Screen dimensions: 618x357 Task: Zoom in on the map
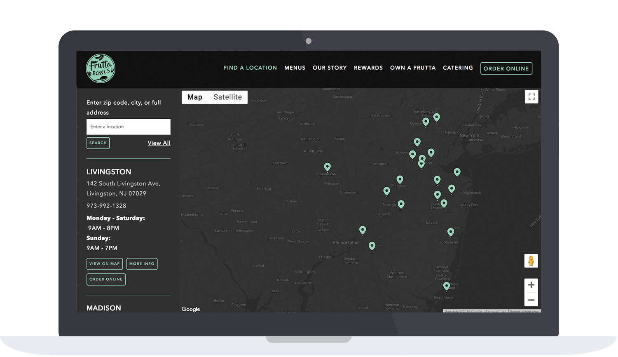531,285
